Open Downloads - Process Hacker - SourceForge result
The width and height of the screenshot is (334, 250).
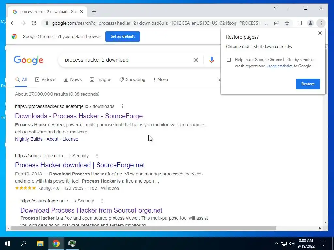79,116
